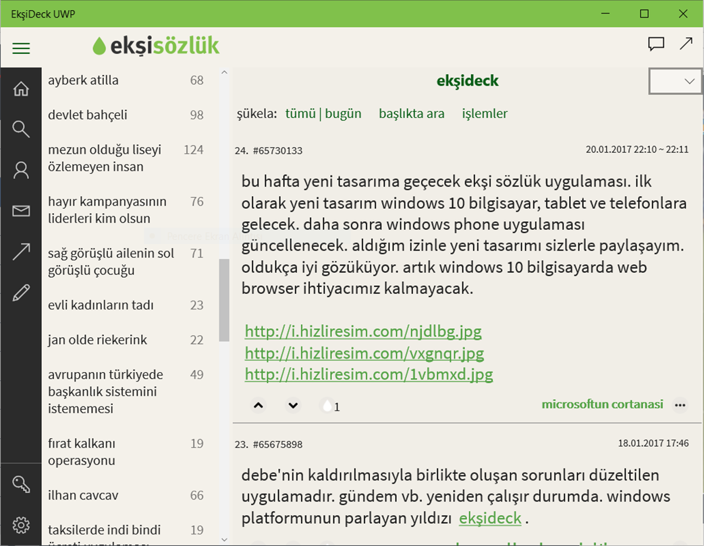This screenshot has width=704, height=546.
Task: Upvote entry #65730133
Action: point(258,405)
